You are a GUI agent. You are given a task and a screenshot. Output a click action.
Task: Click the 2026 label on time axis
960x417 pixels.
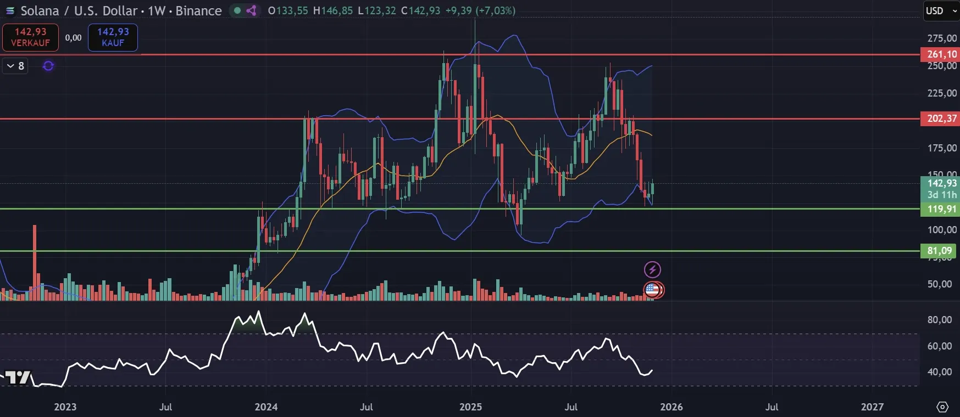coord(672,407)
